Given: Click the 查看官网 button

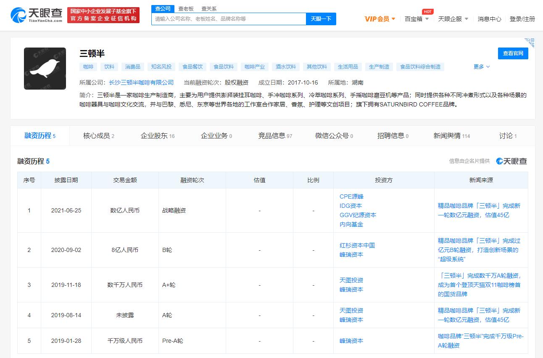Looking at the screenshot, I should (513, 53).
